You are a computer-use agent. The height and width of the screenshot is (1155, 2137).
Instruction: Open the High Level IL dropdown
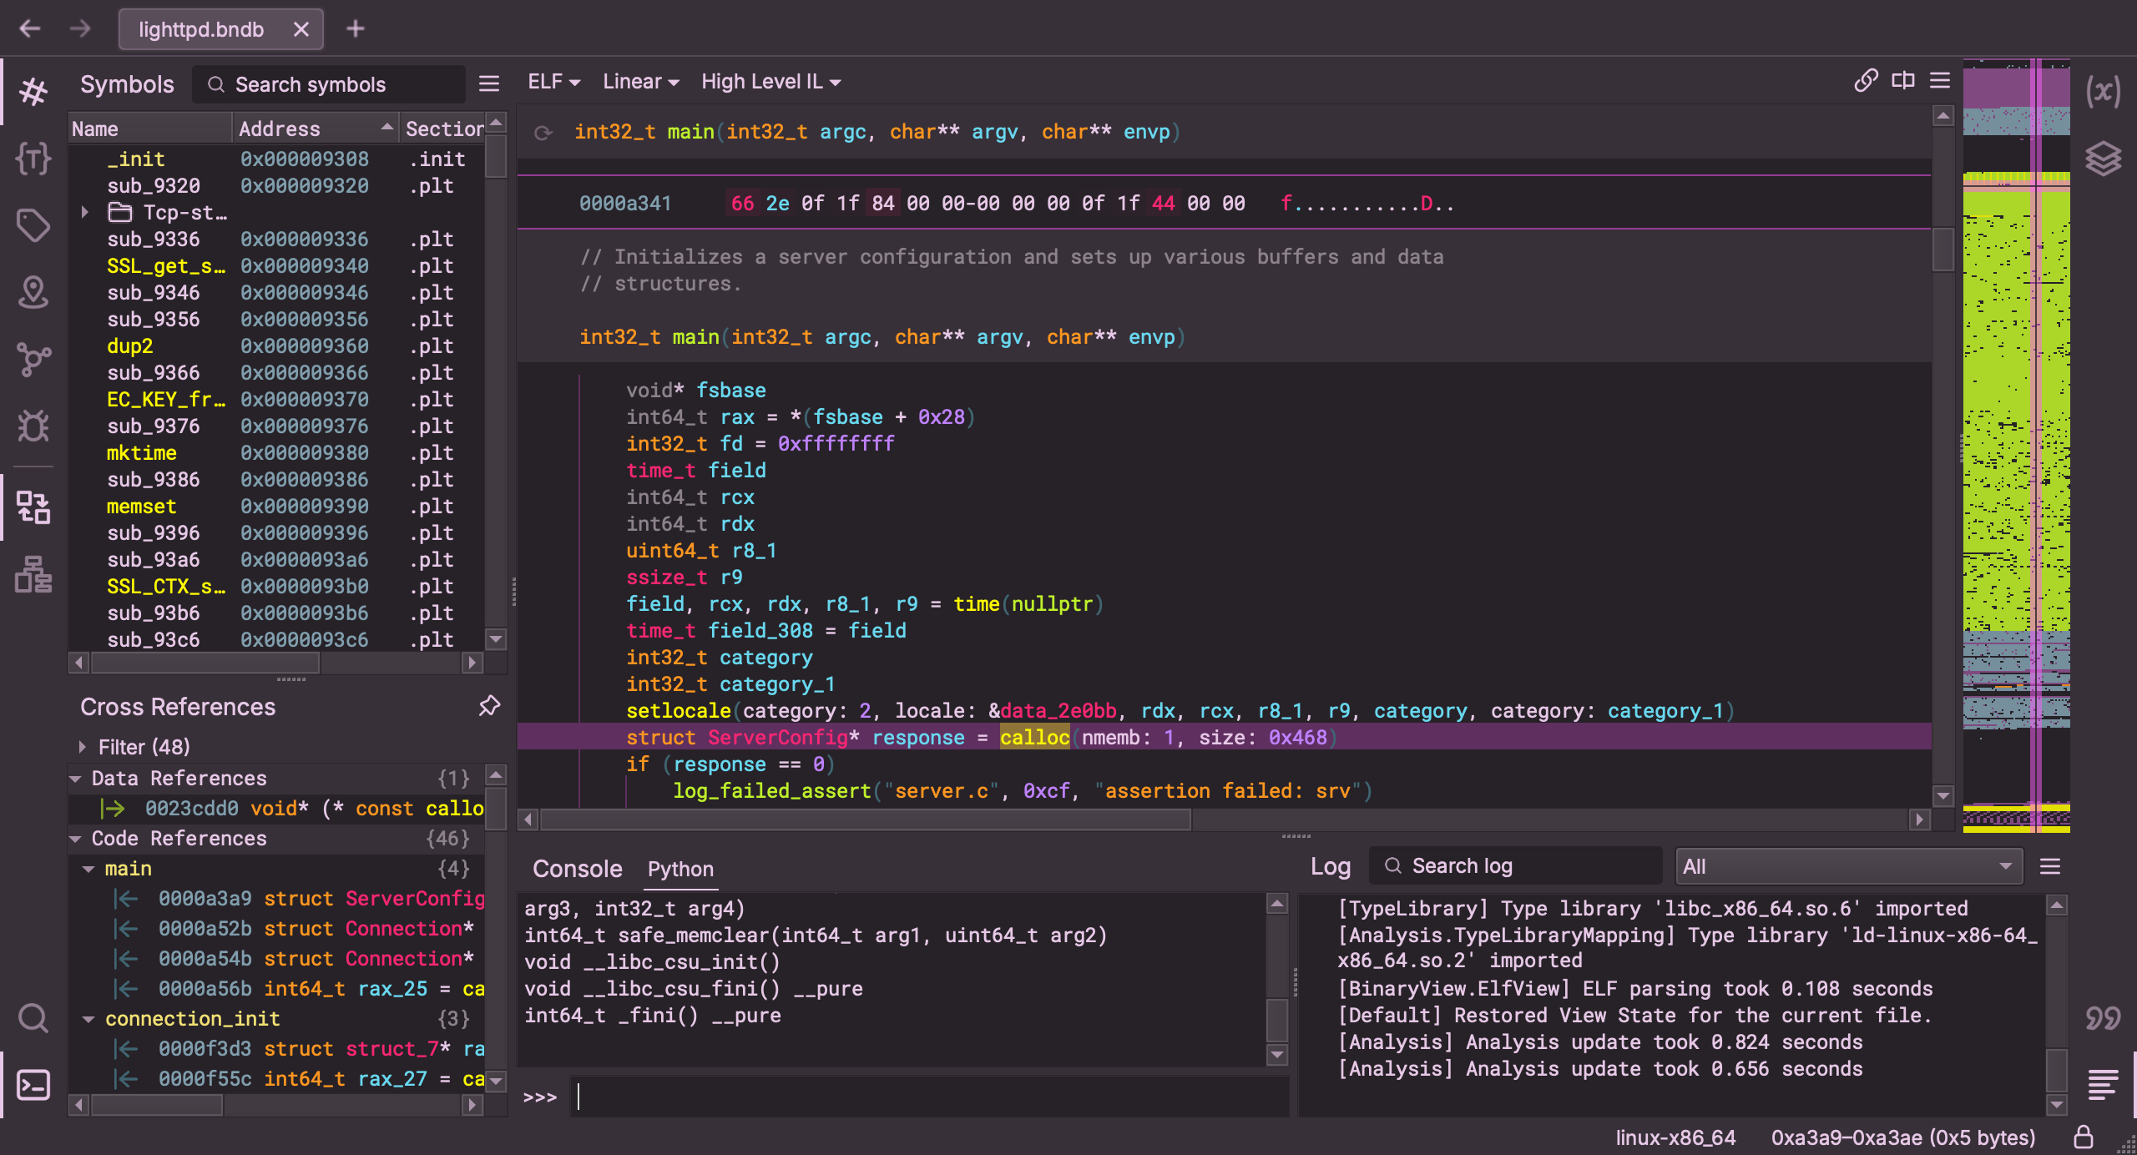point(770,82)
